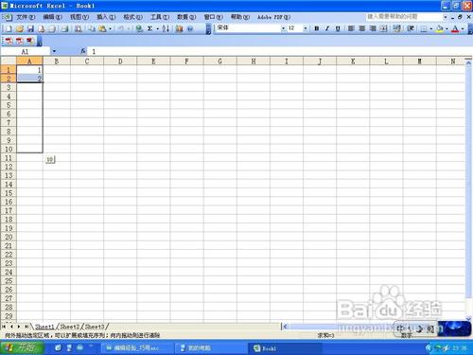Viewport: 473px width, 355px height.
Task: Click the Paste clipboard icon
Action: [102, 28]
